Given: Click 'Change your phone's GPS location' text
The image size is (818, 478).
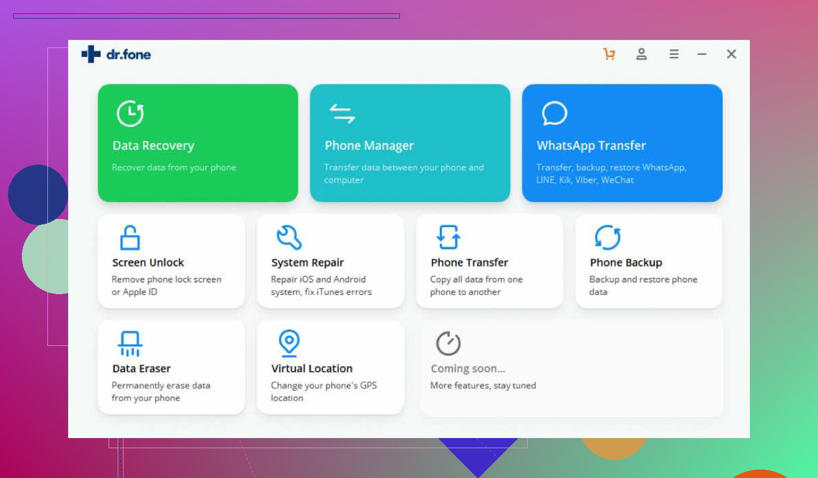Looking at the screenshot, I should tap(324, 392).
